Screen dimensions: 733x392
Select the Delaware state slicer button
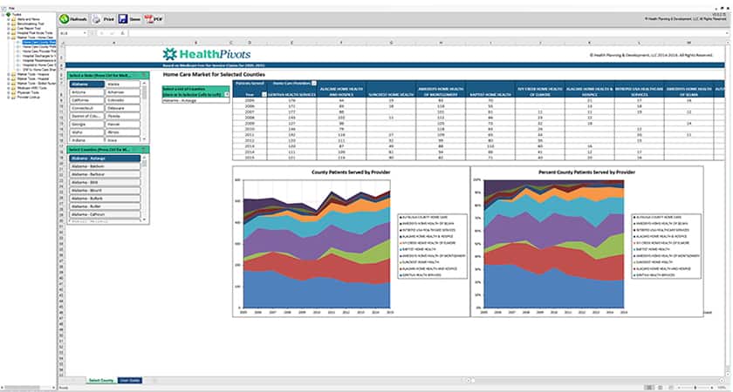123,108
